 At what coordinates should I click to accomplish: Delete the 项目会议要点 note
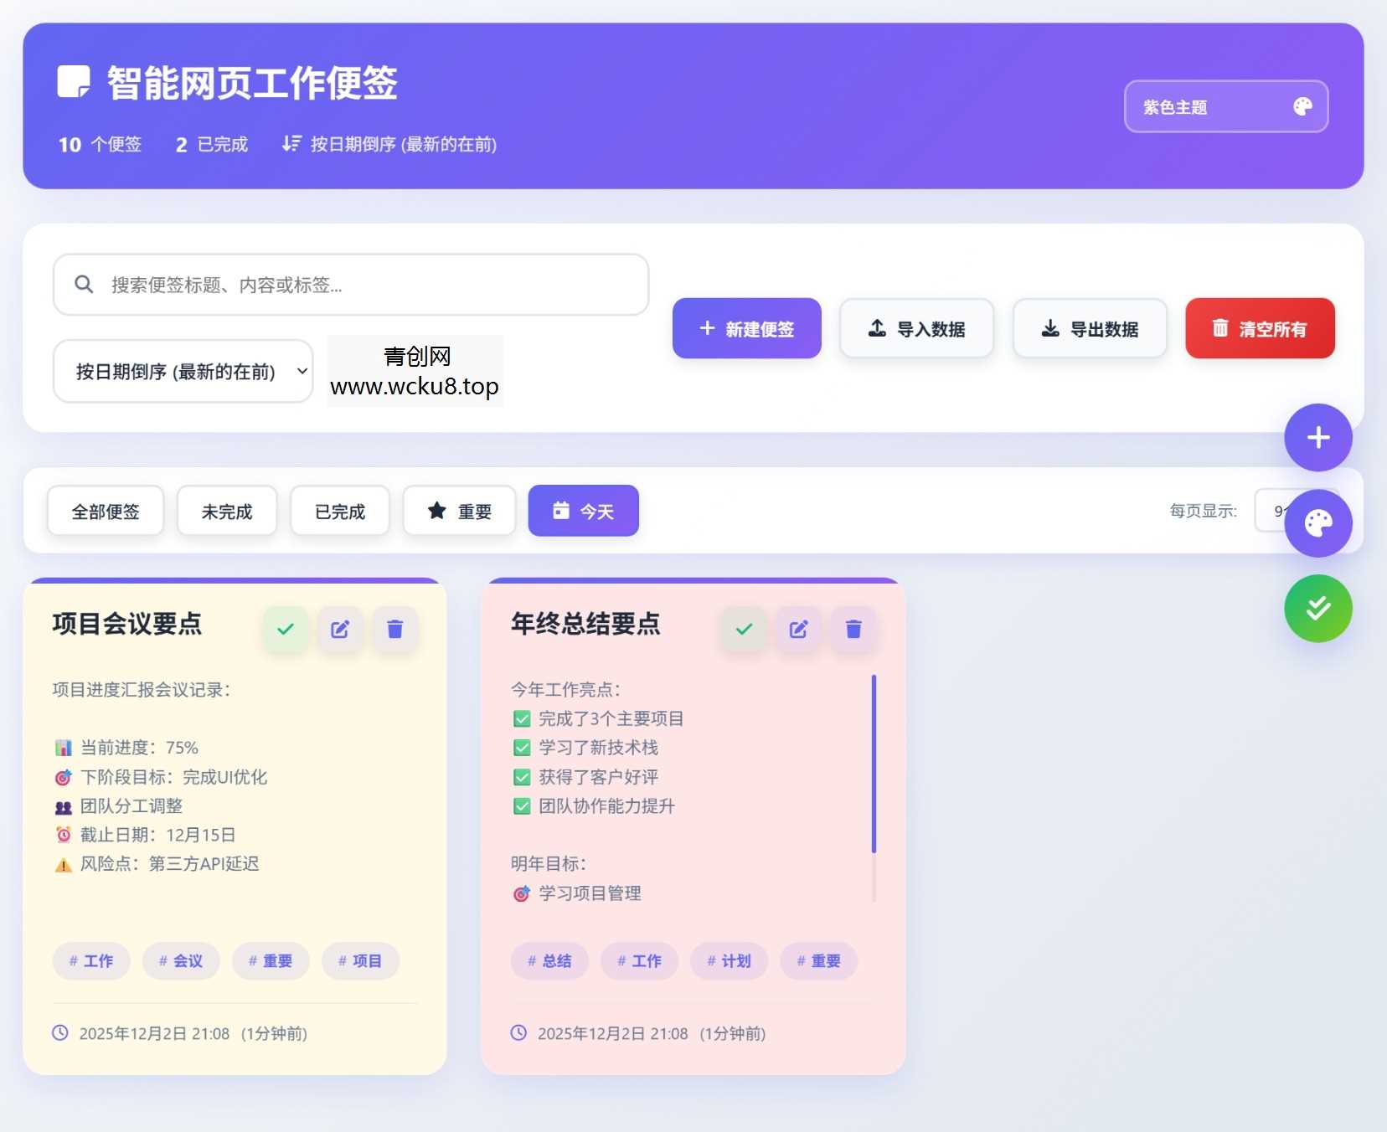[x=395, y=629]
